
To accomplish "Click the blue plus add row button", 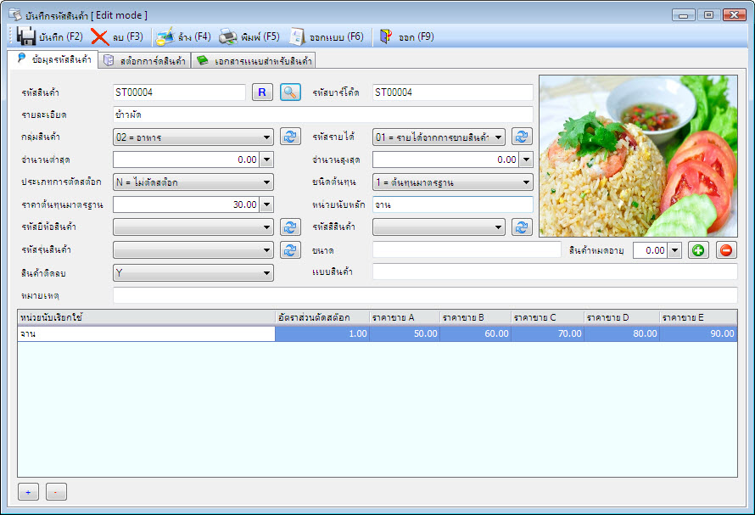I will [28, 492].
